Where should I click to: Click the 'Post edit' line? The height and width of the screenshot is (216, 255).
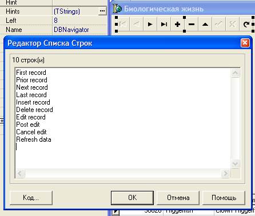click(x=28, y=125)
